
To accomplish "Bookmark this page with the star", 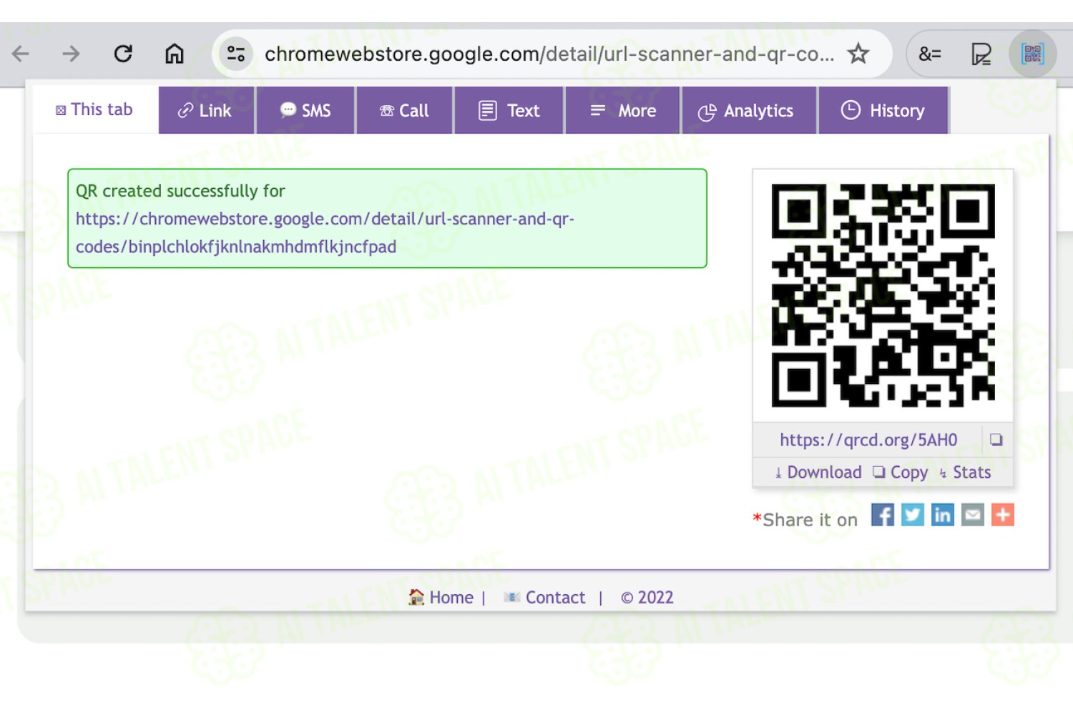I will click(x=858, y=54).
